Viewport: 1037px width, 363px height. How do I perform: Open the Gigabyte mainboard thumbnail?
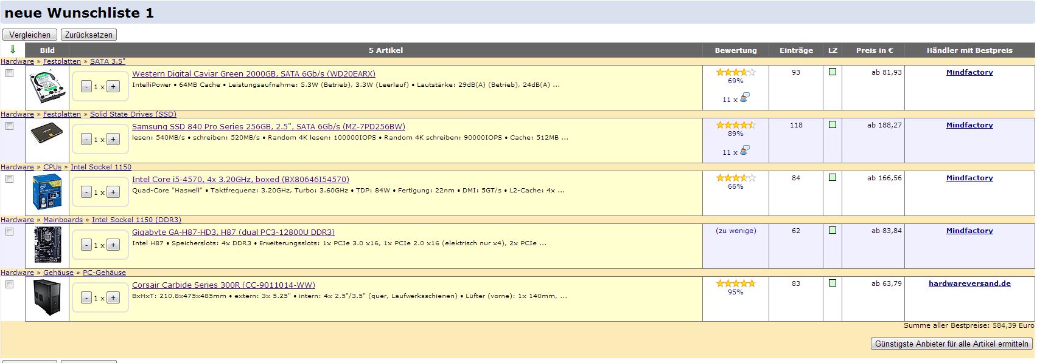(x=47, y=245)
